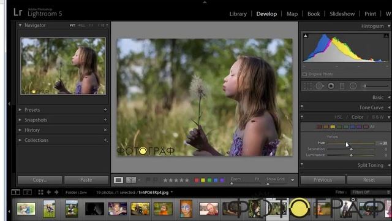The height and width of the screenshot is (221, 392).
Task: Expand the History panel
Action: (20, 130)
